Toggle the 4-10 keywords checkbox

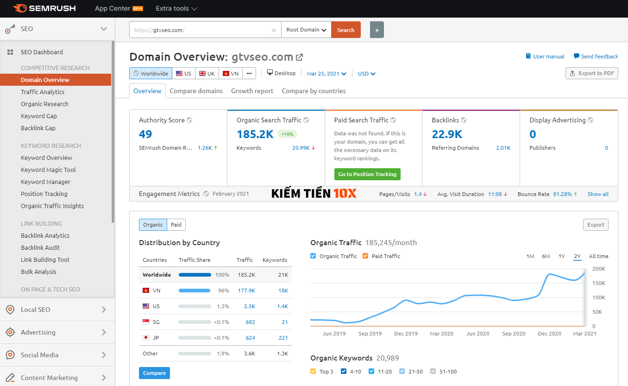tap(343, 371)
